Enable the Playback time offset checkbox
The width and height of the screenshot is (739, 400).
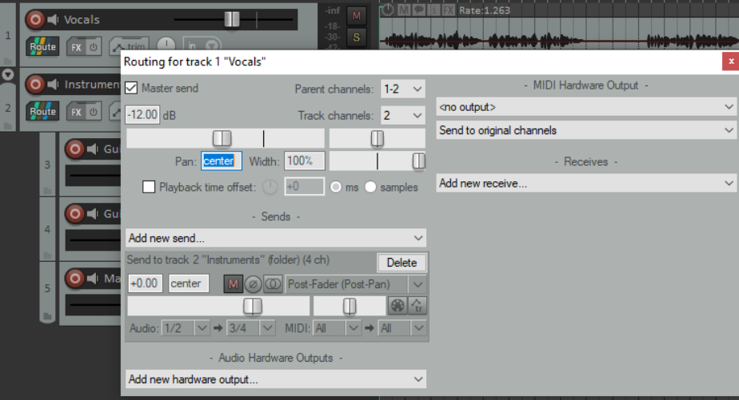coord(149,187)
